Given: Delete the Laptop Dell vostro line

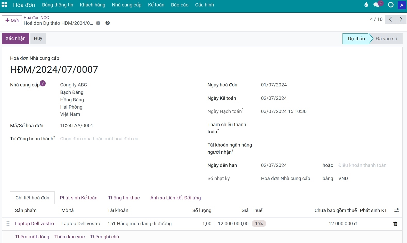Looking at the screenshot, I should click(395, 224).
